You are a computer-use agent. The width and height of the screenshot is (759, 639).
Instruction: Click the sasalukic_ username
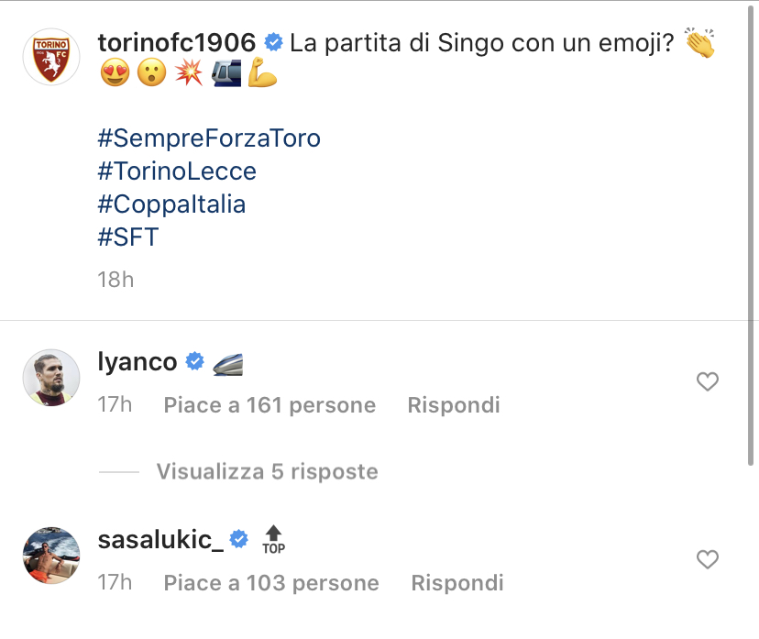(160, 540)
